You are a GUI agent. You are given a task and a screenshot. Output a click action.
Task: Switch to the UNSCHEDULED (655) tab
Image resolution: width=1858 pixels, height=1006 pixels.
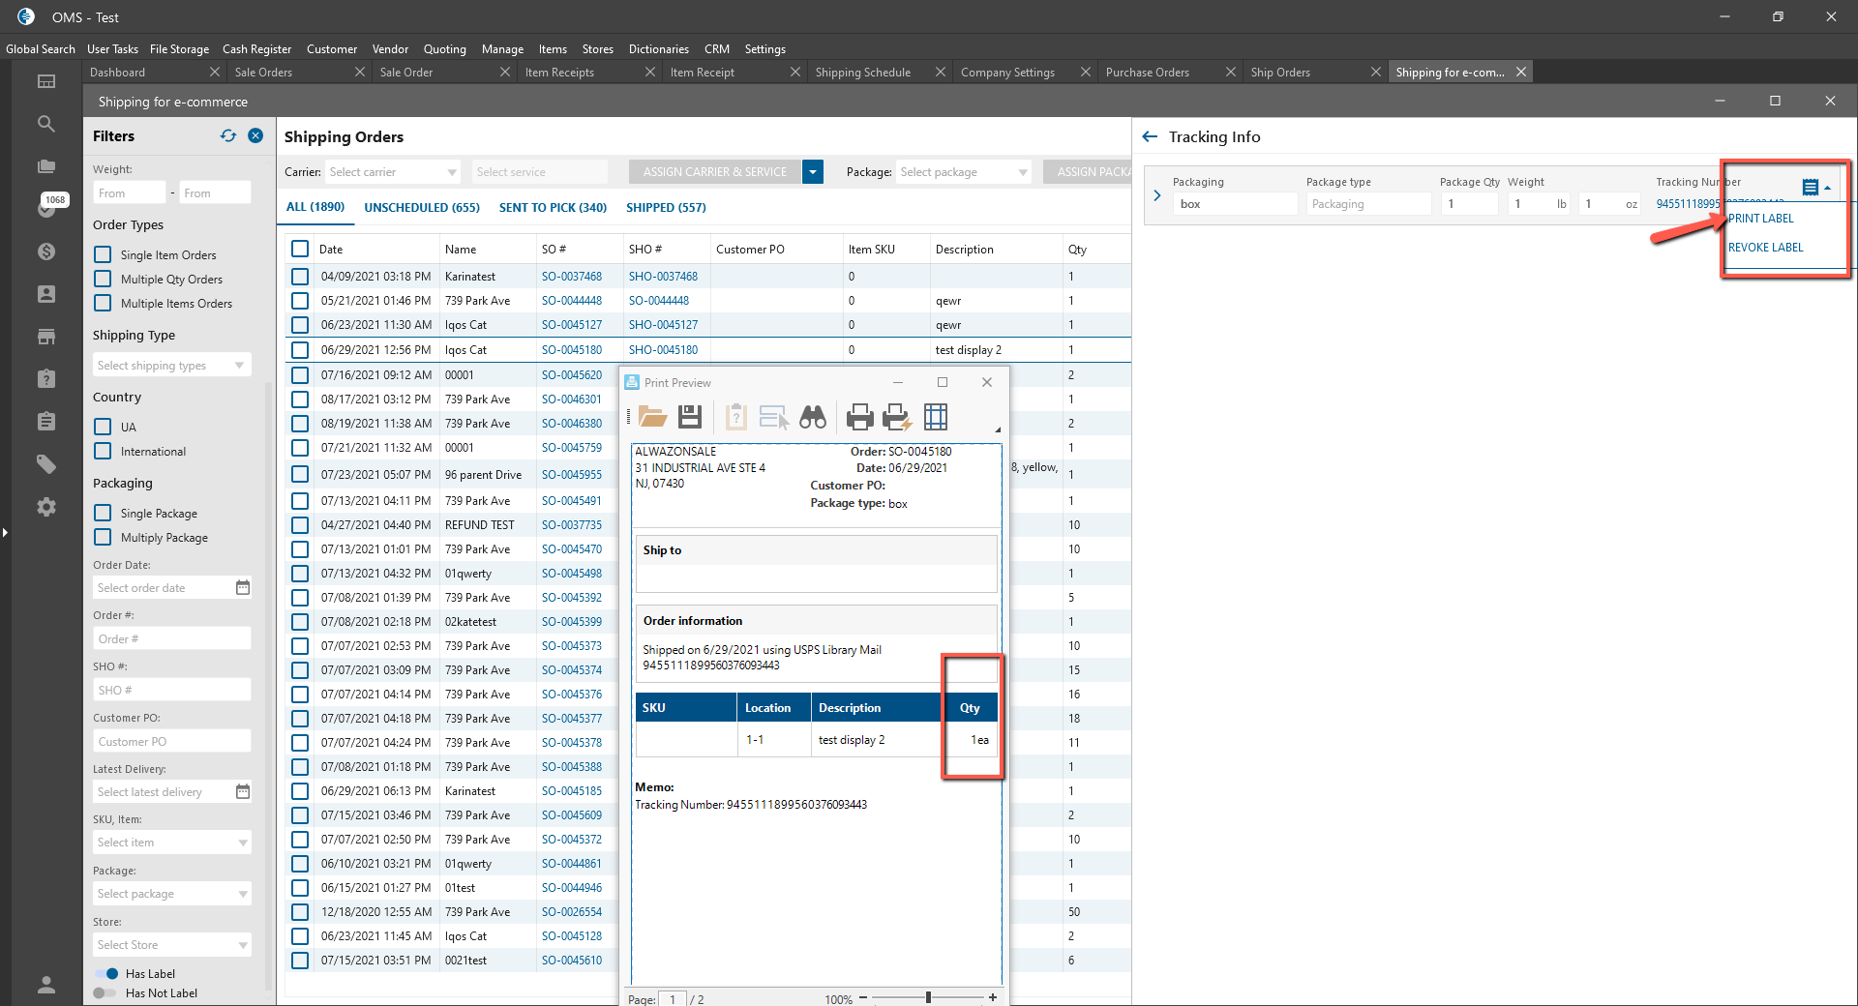click(422, 208)
